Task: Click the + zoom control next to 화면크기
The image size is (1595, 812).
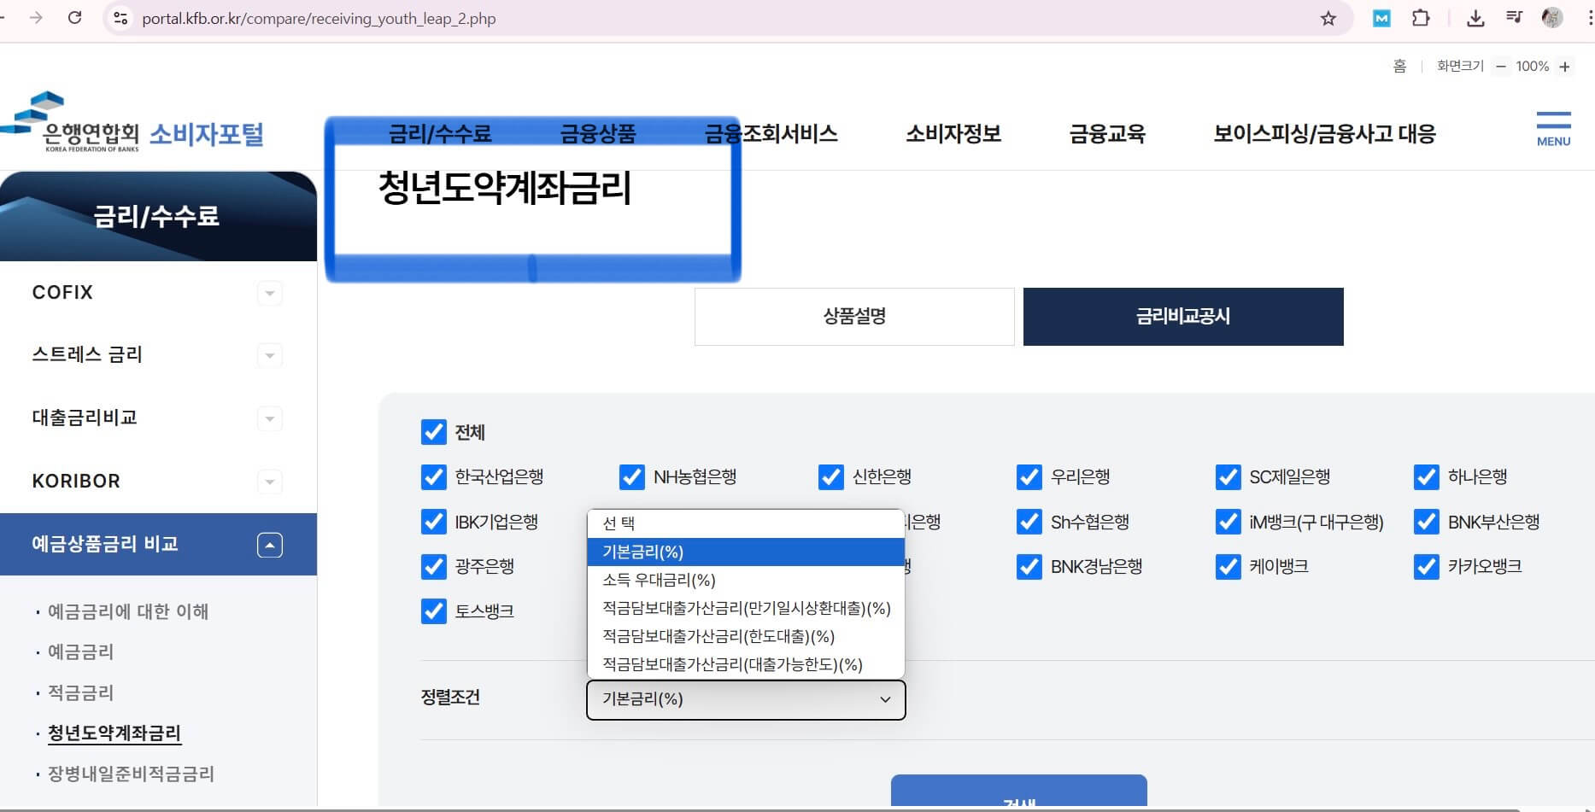Action: click(x=1566, y=66)
